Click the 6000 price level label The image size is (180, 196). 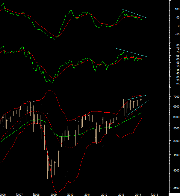(x=176, y=117)
